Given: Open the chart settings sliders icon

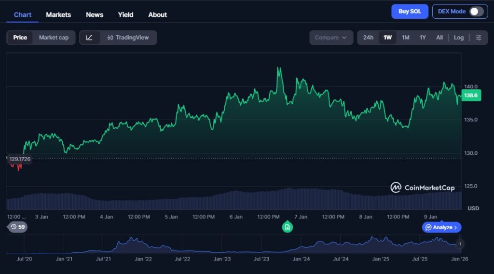Looking at the screenshot, I should [x=478, y=38].
